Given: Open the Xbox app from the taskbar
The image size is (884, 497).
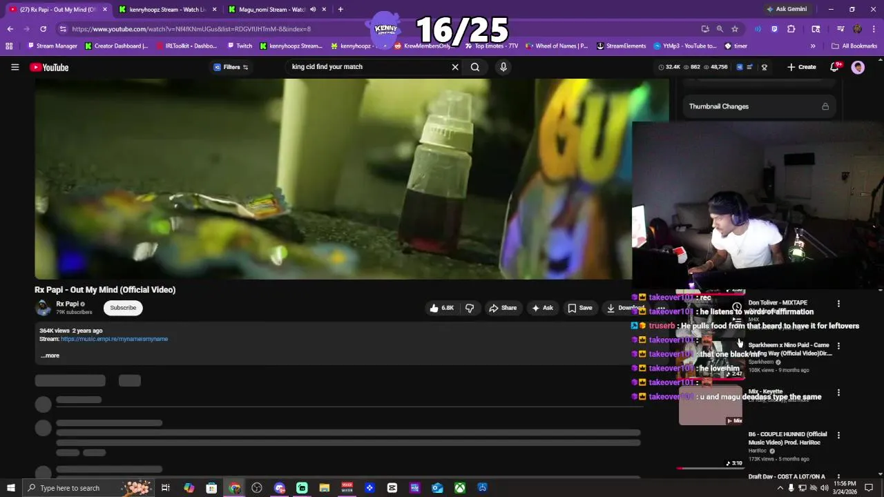Looking at the screenshot, I should tap(459, 488).
